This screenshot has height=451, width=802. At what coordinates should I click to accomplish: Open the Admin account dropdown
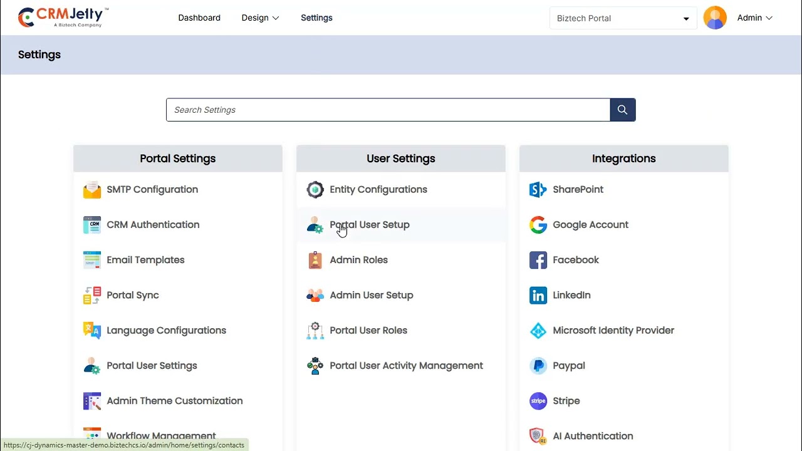[754, 18]
